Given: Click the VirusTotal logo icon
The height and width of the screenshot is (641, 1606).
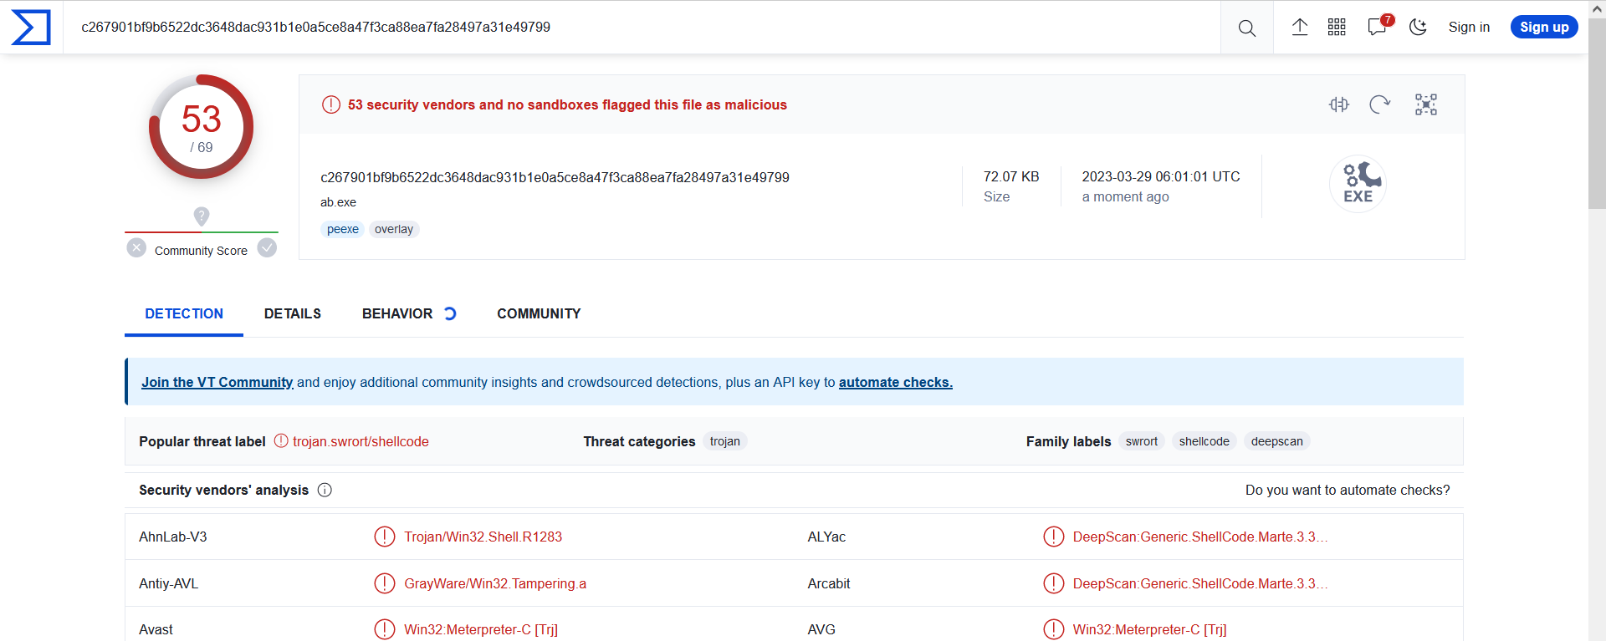Looking at the screenshot, I should point(31,28).
